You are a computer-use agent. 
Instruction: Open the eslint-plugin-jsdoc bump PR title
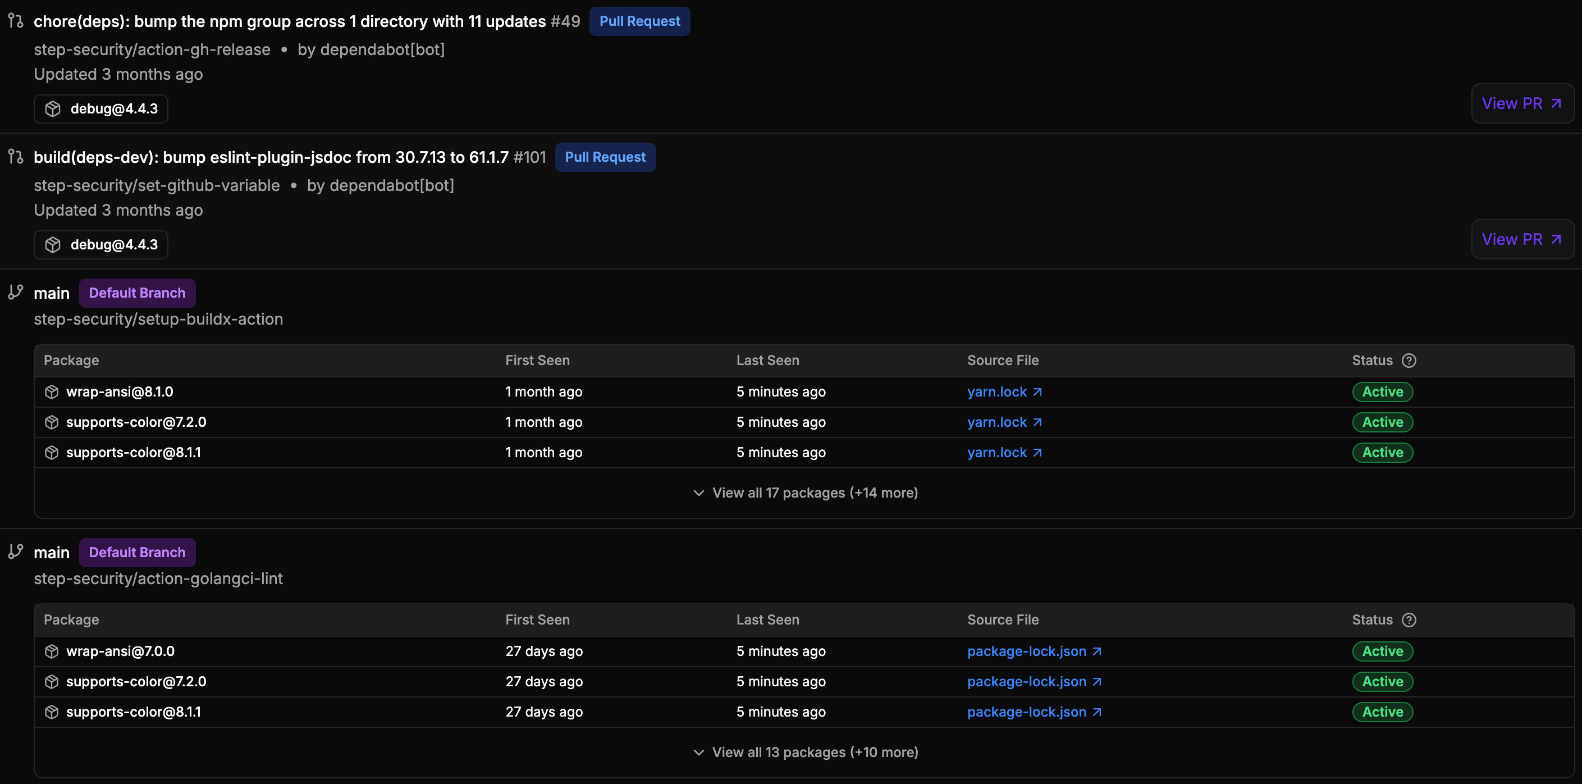tap(271, 157)
